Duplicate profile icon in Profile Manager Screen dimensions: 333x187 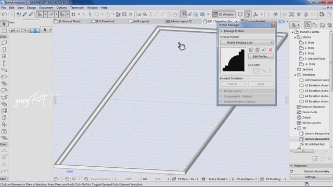(258, 50)
